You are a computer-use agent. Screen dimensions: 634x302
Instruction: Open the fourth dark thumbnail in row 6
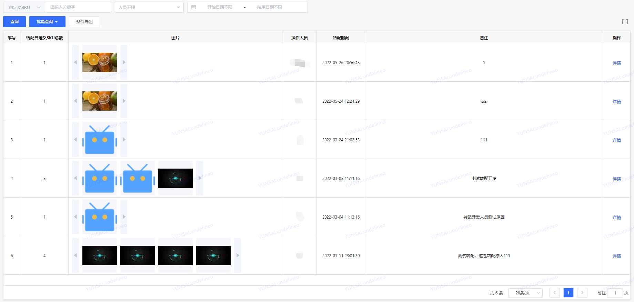(213, 255)
